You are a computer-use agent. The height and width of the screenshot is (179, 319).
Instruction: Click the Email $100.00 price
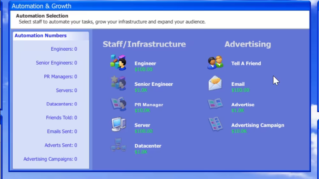click(x=240, y=90)
